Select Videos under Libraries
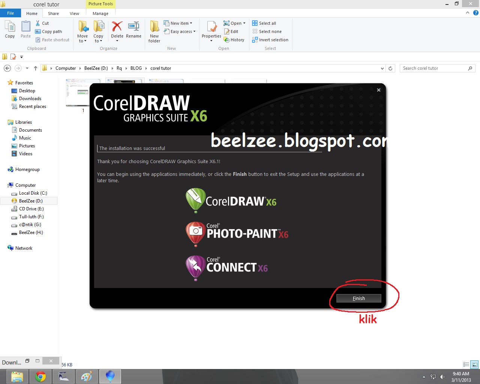 [25, 154]
